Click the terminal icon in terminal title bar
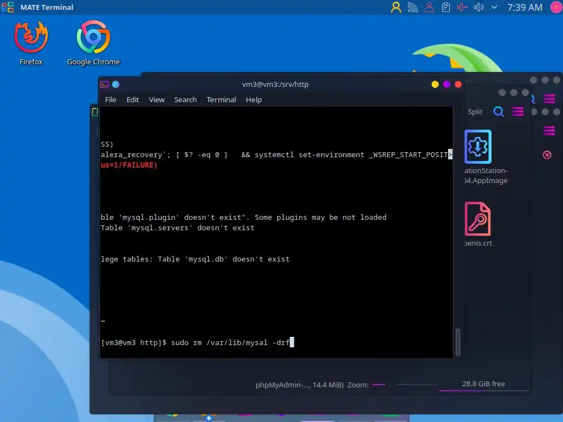Image resolution: width=563 pixels, height=422 pixels. tap(104, 85)
